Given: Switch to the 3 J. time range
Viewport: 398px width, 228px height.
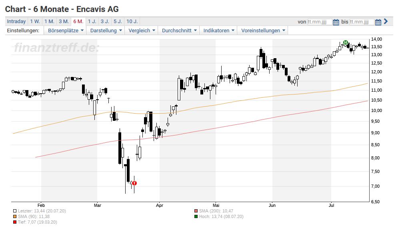Looking at the screenshot, I should coord(105,21).
